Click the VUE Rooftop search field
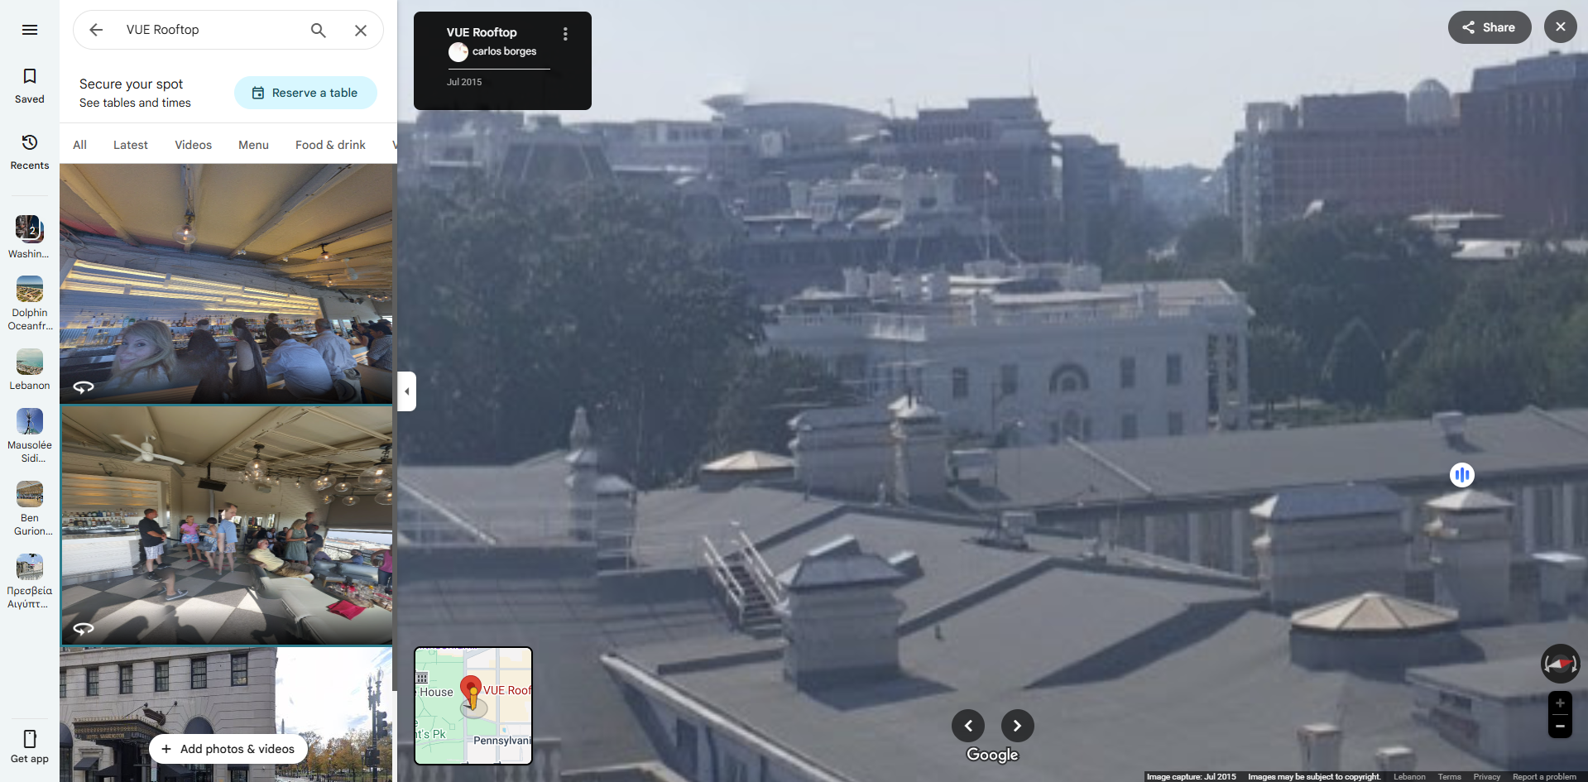Image resolution: width=1588 pixels, height=782 pixels. [x=210, y=30]
